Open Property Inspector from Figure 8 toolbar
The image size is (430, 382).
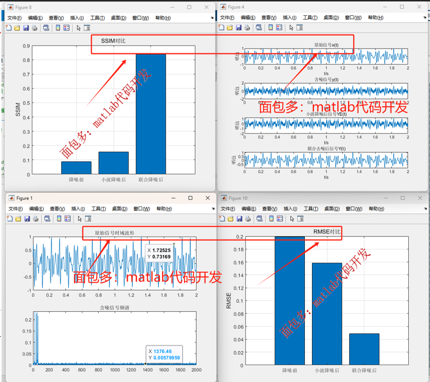(87, 28)
